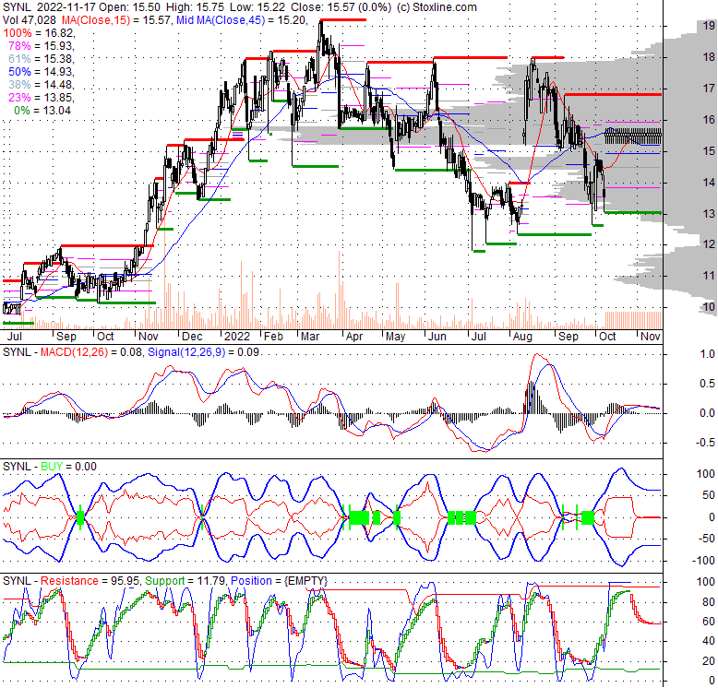Click the 2022 year axis label
718x688 pixels.
237,337
